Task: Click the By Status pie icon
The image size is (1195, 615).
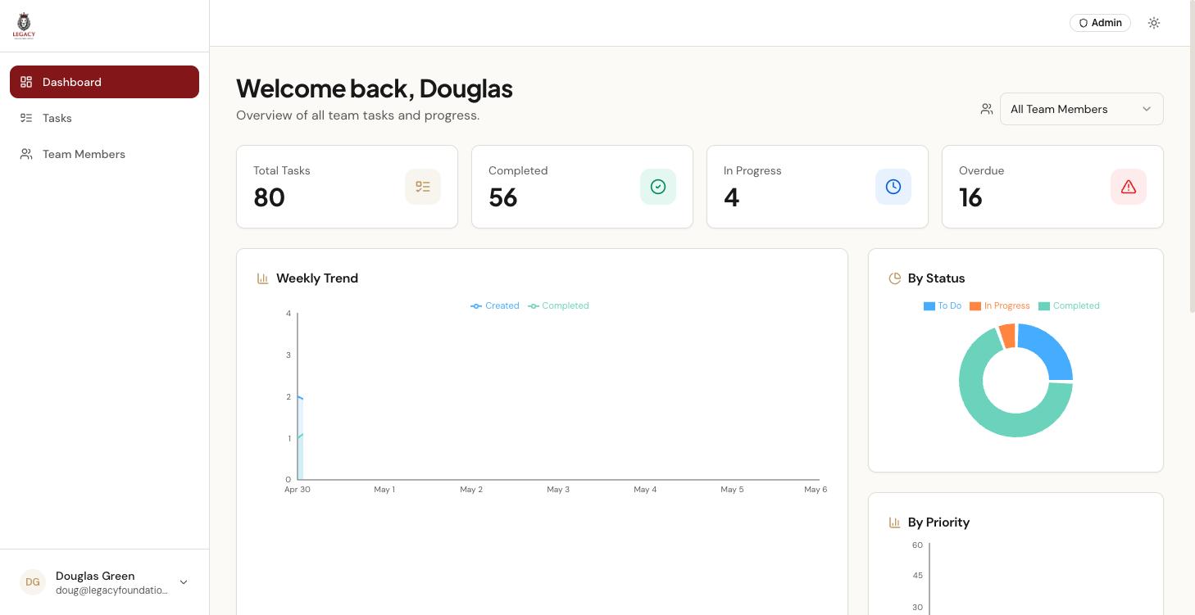Action: (895, 278)
